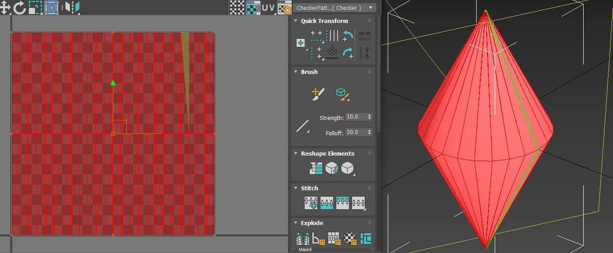Select the Rotate selected subobjects tool

[19, 7]
